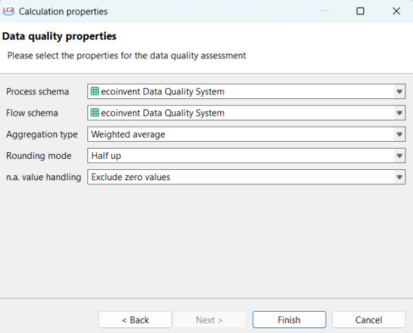The width and height of the screenshot is (413, 333).
Task: Close the Calculation properties dialog
Action: coord(396,11)
